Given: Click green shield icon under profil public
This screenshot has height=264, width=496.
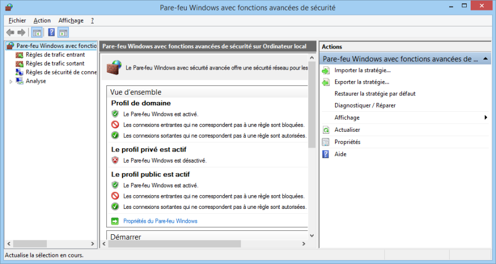Looking at the screenshot, I should pyautogui.click(x=115, y=185).
